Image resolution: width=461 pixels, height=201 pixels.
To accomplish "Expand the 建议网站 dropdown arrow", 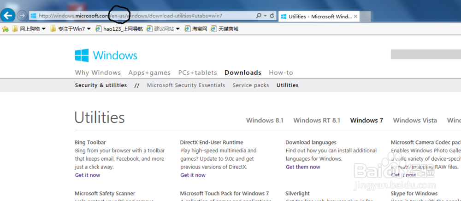I will tap(177, 29).
